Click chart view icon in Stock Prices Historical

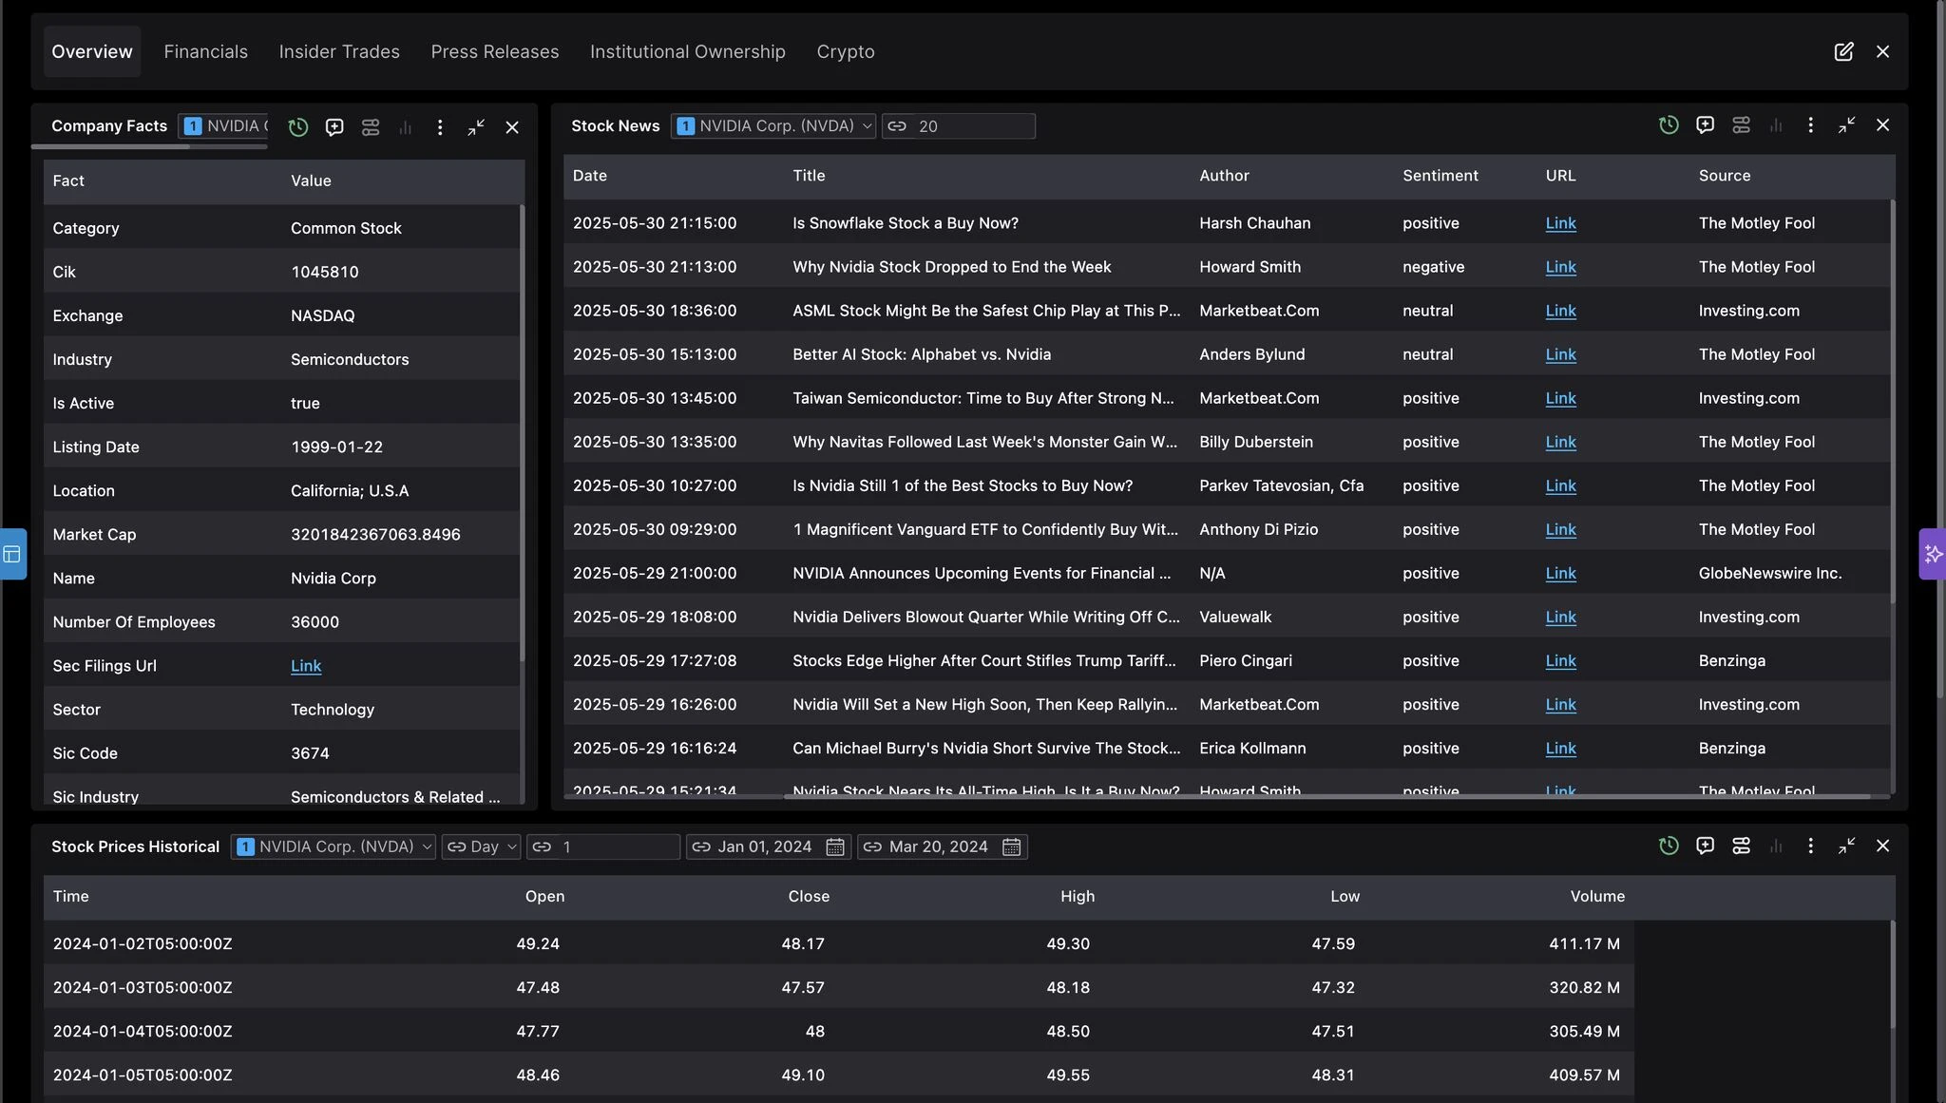point(1775,846)
